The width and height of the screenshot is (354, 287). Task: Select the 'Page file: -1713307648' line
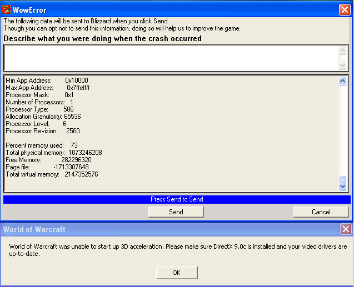pos(47,167)
